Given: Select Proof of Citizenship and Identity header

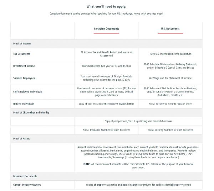Looking at the screenshot, I should (31, 112).
